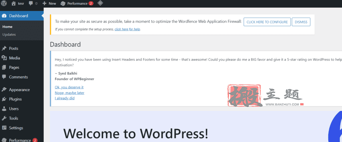Viewport: 342px width, 142px height.
Task: Follow the click here for help link
Action: click(127, 29)
